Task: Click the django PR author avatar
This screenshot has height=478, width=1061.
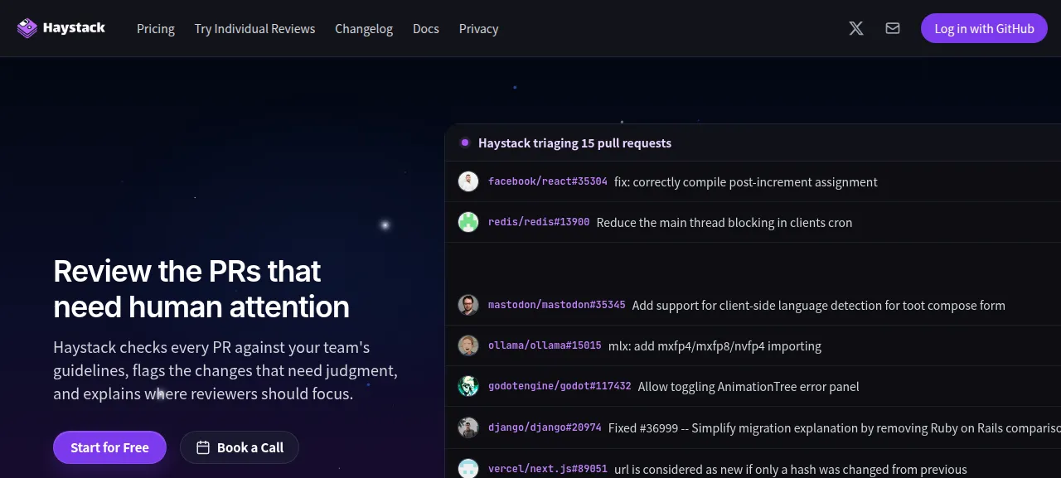Action: click(468, 427)
